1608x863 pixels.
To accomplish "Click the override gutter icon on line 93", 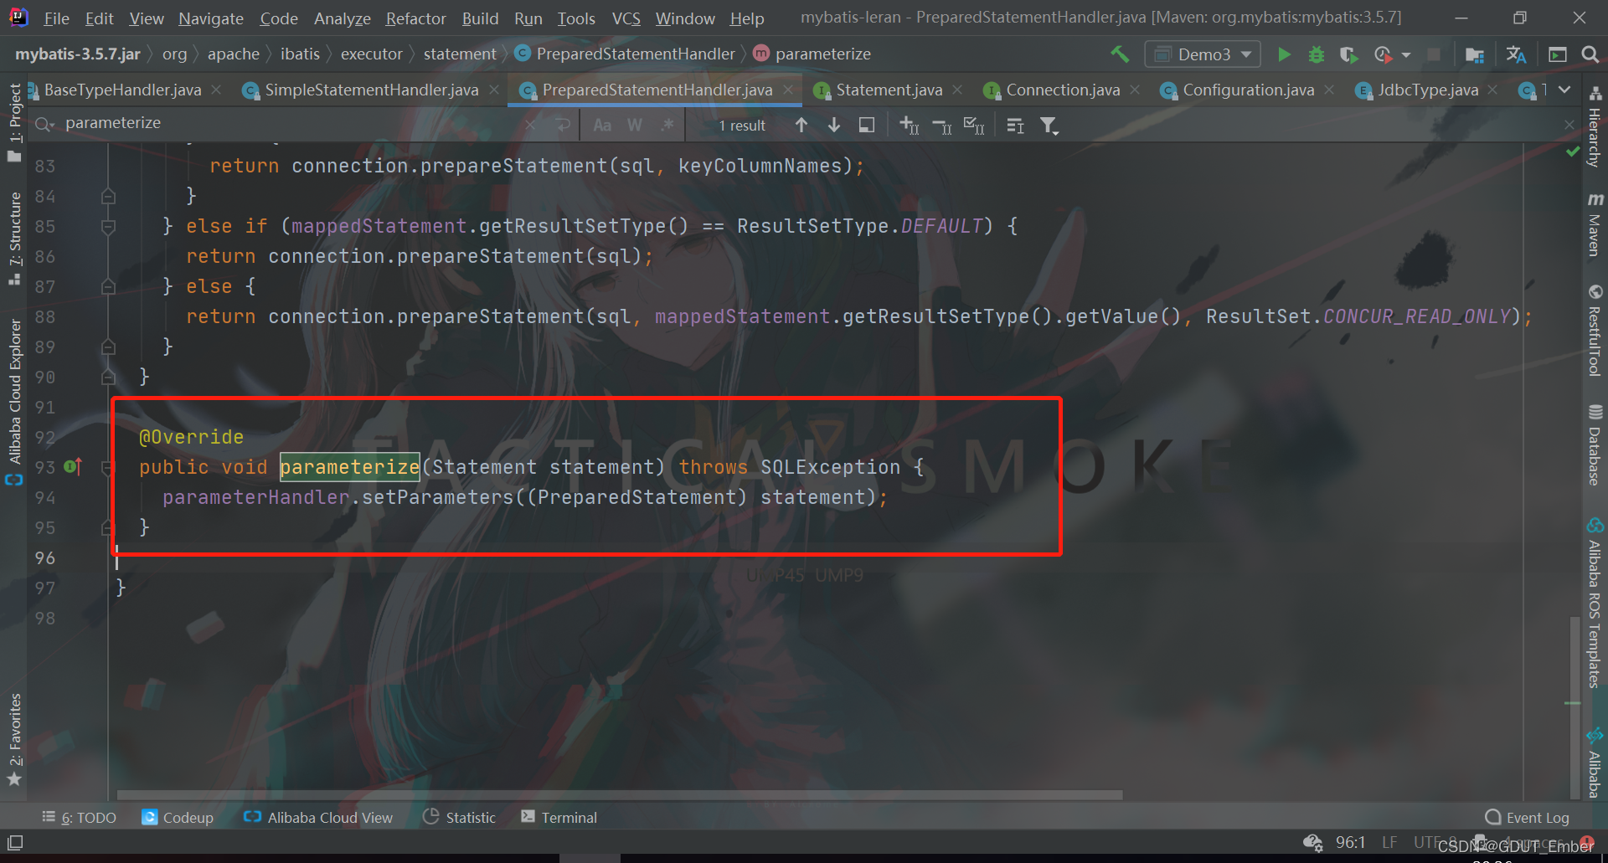I will point(73,466).
